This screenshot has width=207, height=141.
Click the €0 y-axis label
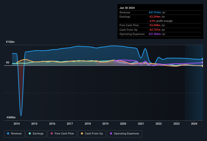point(8,62)
